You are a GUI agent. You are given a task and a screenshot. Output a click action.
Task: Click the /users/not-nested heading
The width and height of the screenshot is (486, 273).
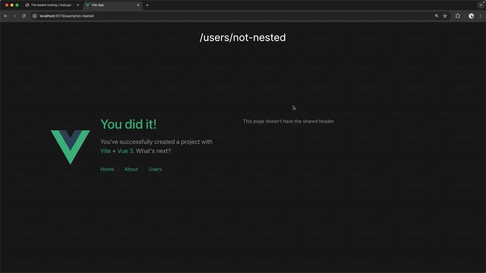[x=243, y=38]
